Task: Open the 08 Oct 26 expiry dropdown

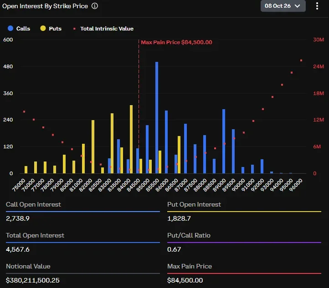Action: [x=283, y=6]
